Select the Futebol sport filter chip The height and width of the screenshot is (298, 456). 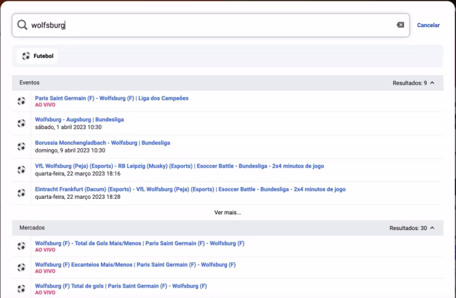[38, 56]
